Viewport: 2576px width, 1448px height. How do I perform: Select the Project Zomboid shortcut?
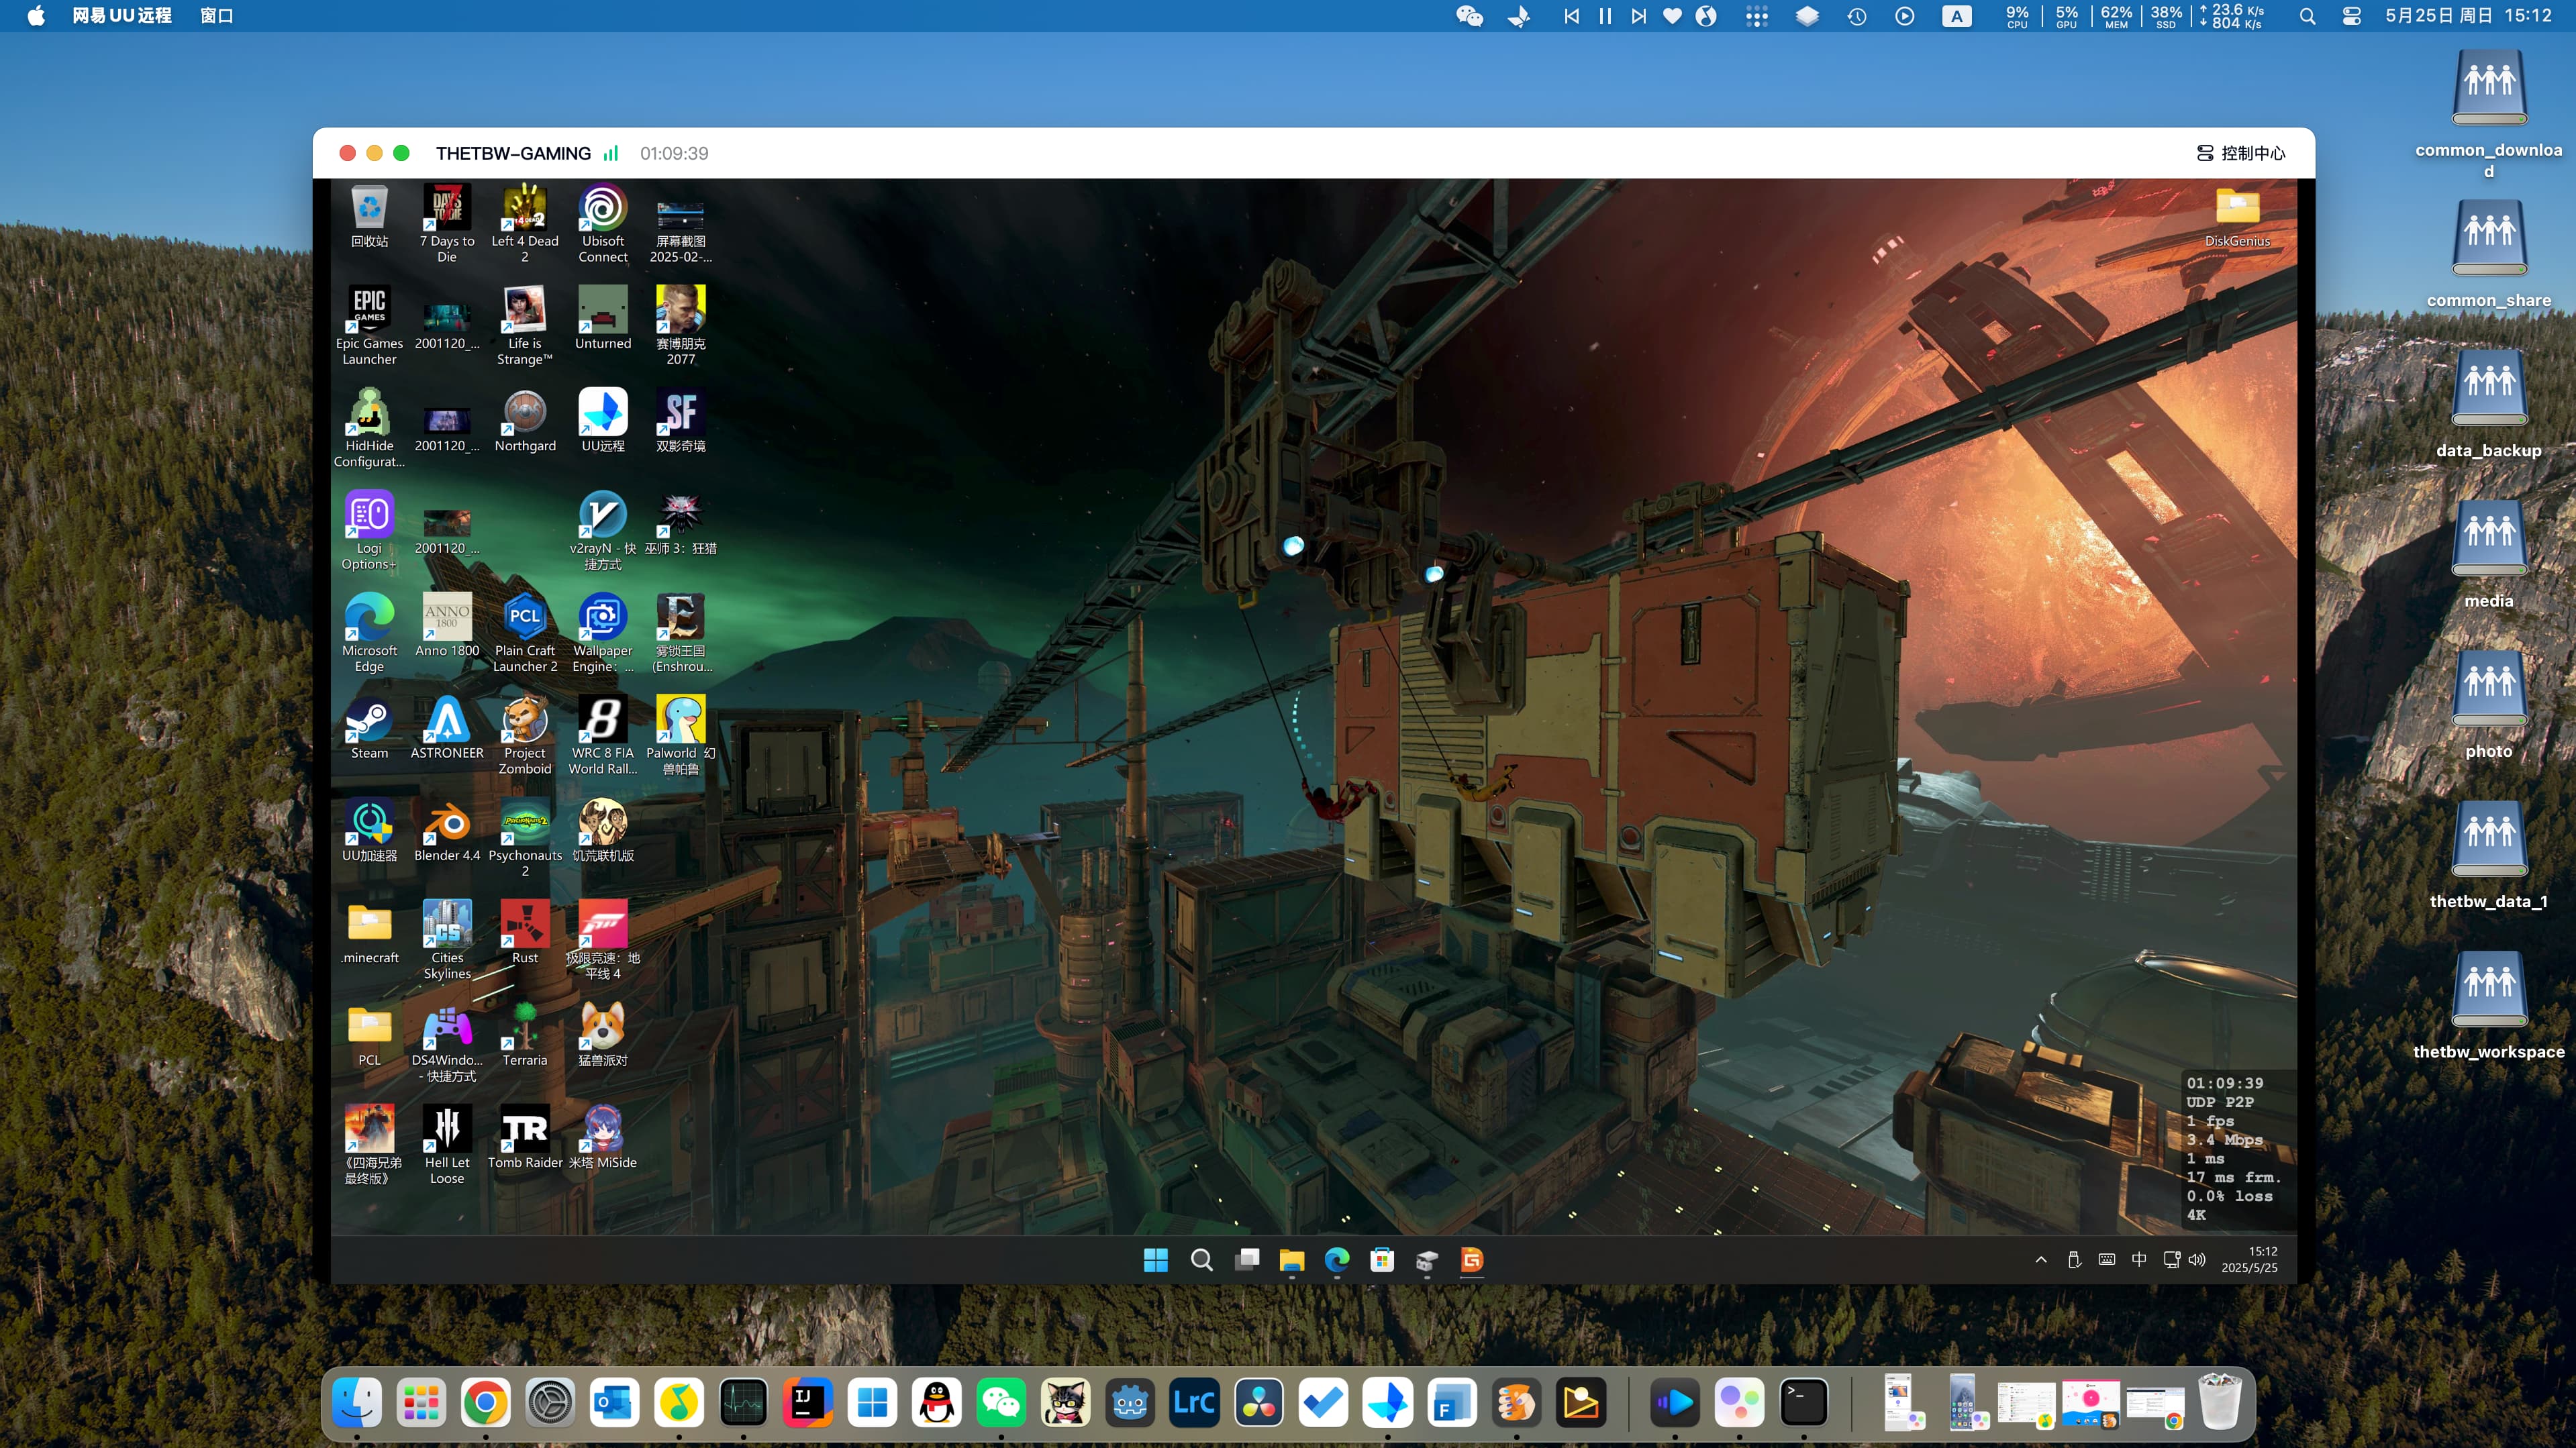point(525,736)
